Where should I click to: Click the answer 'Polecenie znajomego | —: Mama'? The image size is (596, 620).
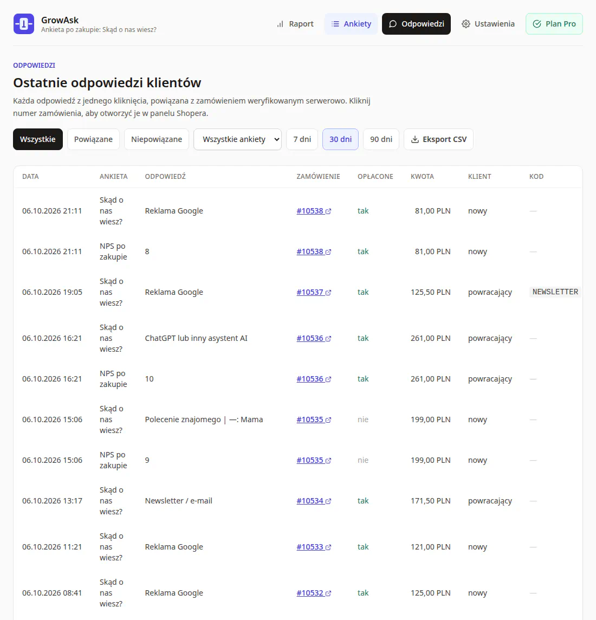click(204, 419)
